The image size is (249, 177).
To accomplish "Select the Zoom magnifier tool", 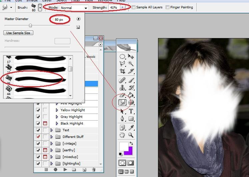I will [131, 135].
